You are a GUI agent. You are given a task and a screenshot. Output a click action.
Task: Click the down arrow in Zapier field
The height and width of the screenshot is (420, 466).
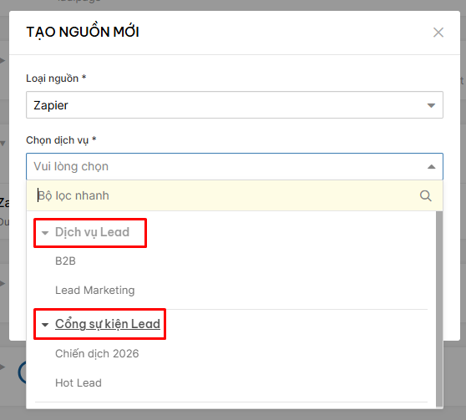[431, 105]
